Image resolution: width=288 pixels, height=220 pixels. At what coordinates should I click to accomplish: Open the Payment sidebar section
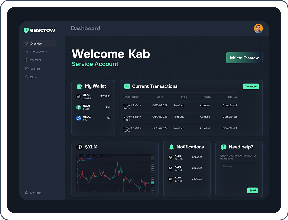pos(35,60)
